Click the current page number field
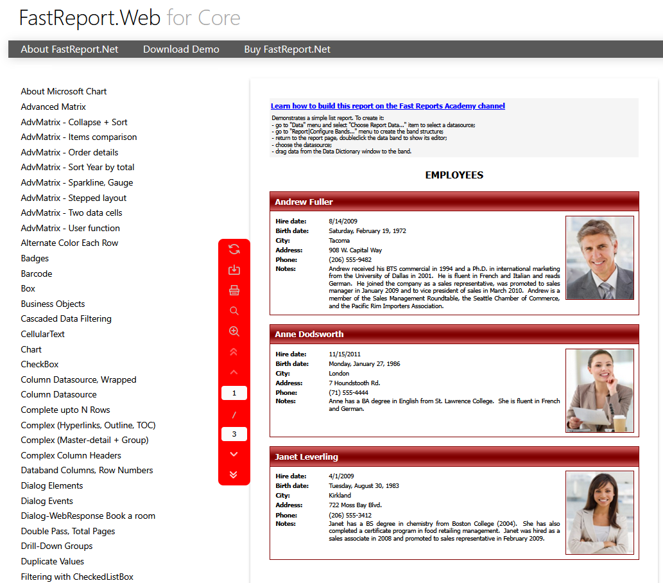Screen dimensions: 663x583 [x=234, y=393]
